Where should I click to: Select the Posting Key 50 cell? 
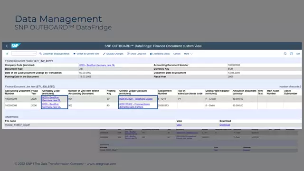click(108, 99)
